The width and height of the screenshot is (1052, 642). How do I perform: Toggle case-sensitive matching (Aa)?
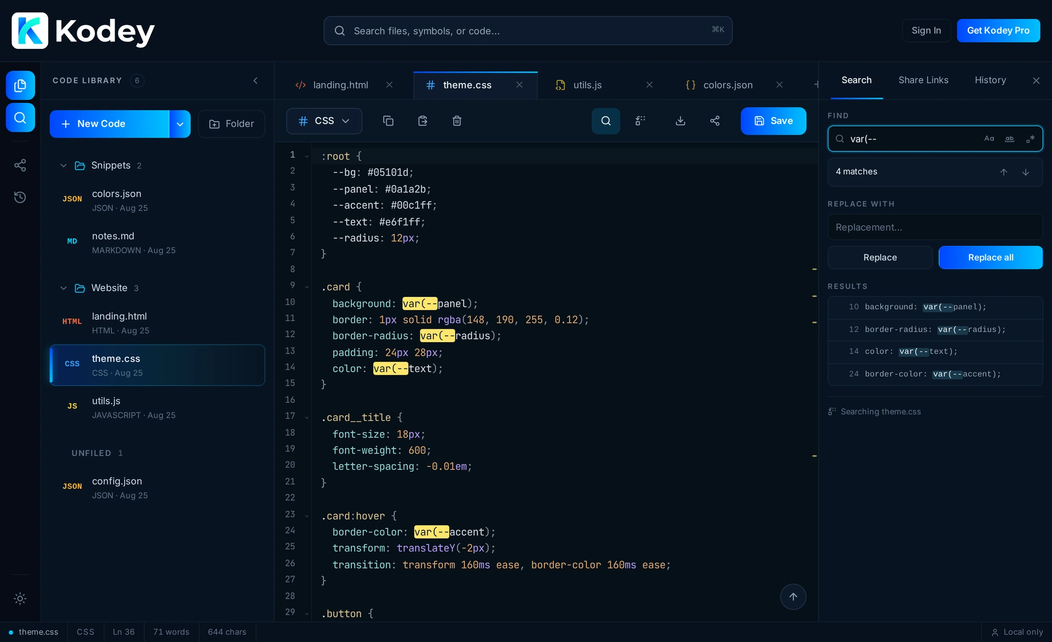[989, 139]
